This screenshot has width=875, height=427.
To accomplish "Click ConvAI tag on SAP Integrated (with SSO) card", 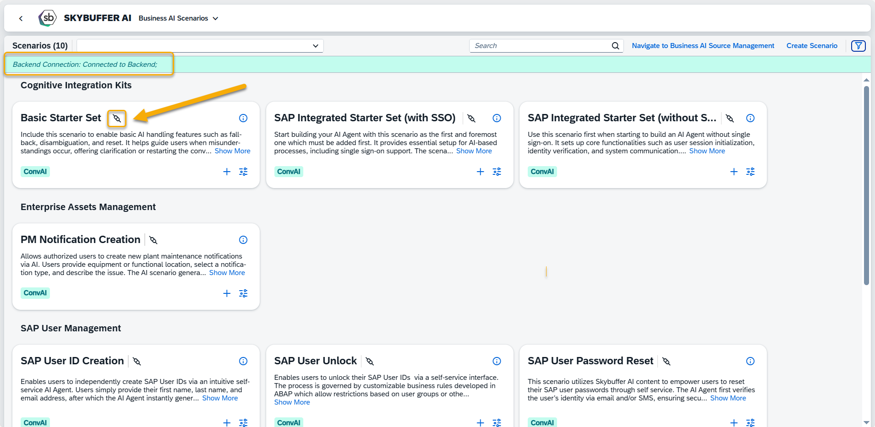I will coord(289,172).
